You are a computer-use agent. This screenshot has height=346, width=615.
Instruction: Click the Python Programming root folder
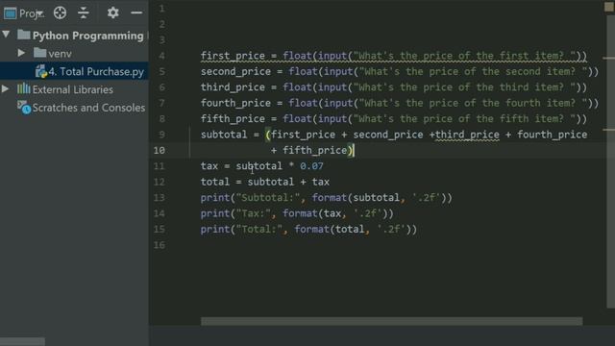[87, 36]
